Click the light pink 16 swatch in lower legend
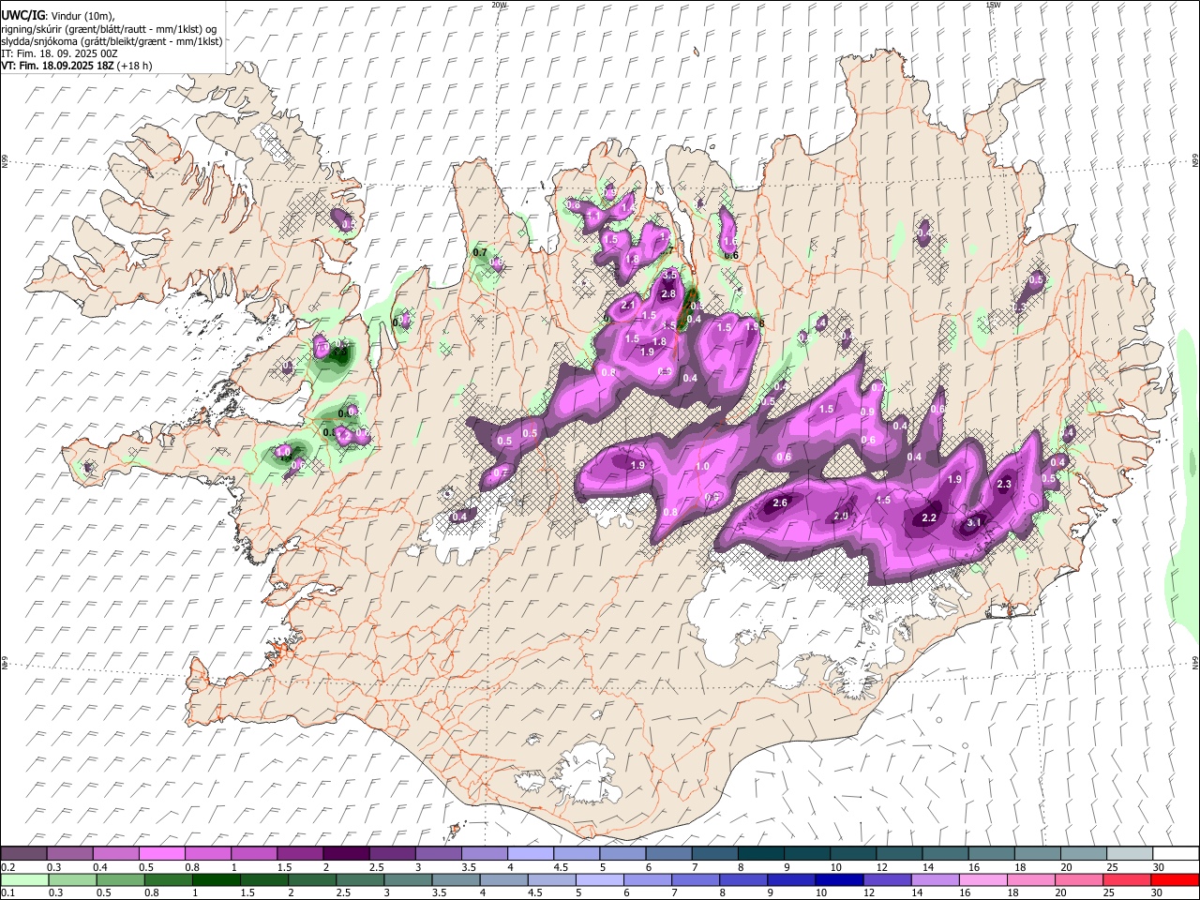 point(983,879)
